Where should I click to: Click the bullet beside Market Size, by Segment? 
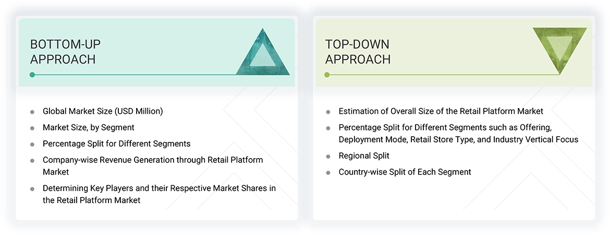(32, 128)
